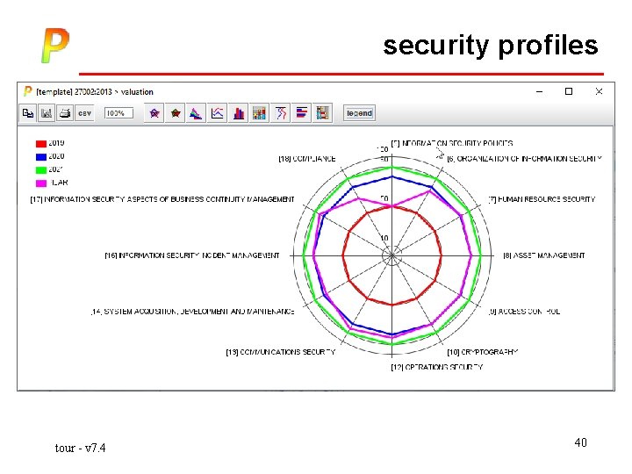Select the filled radar chart icon
Viewport: 632px width, 474px height.
176,113
